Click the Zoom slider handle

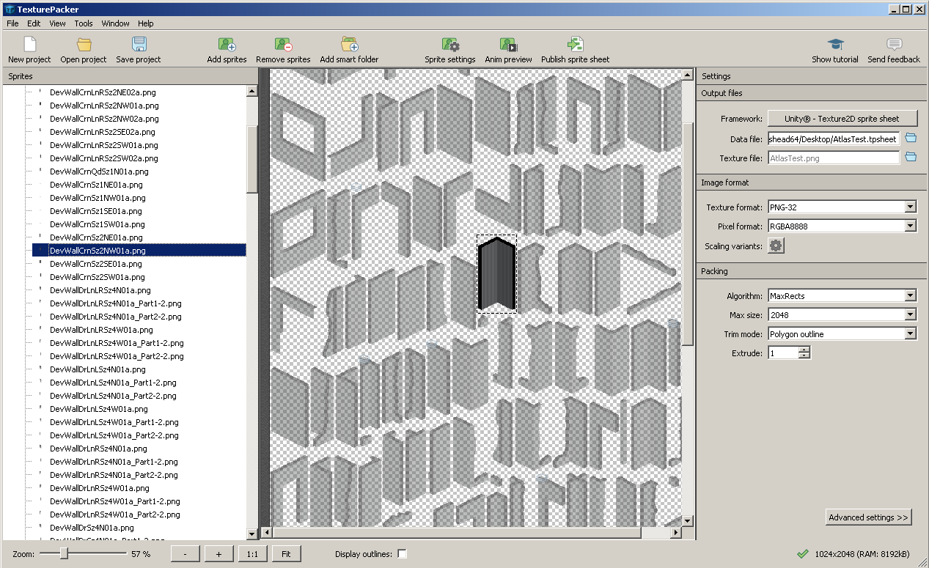click(64, 553)
